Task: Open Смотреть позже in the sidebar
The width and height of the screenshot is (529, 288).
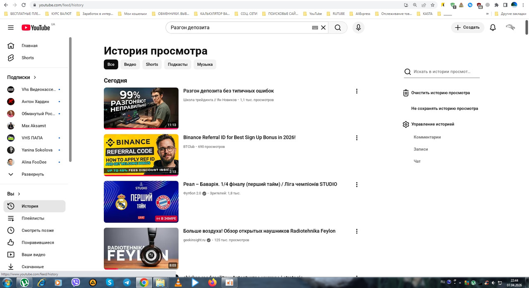Action: 34,231
